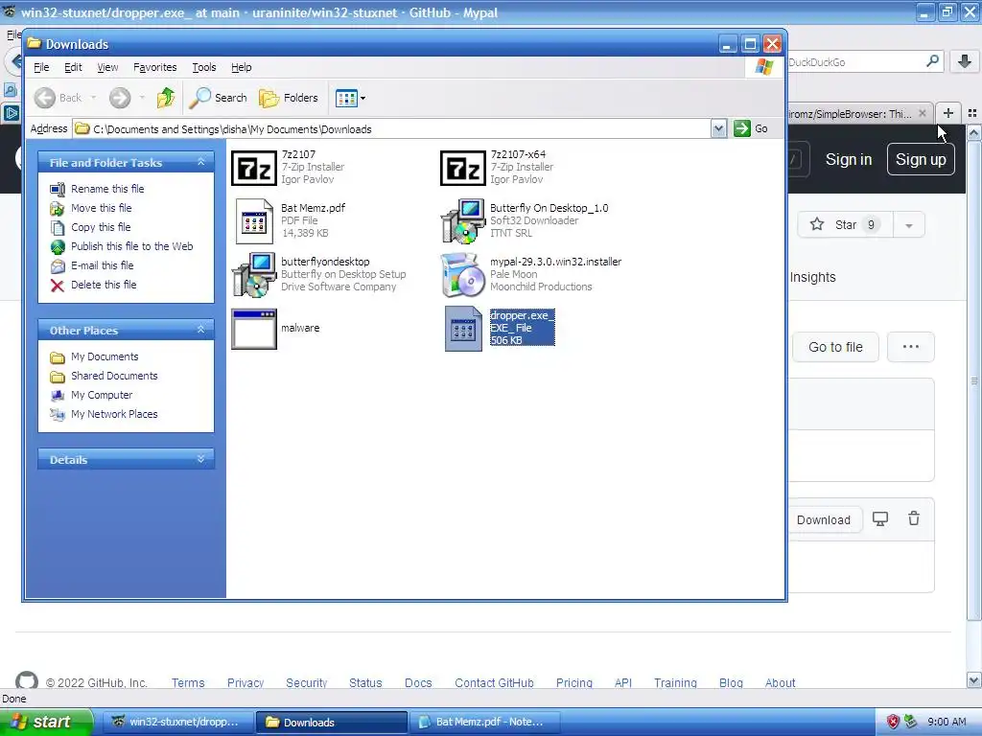The width and height of the screenshot is (982, 736).
Task: Click the Go to file button
Action: [x=835, y=347]
